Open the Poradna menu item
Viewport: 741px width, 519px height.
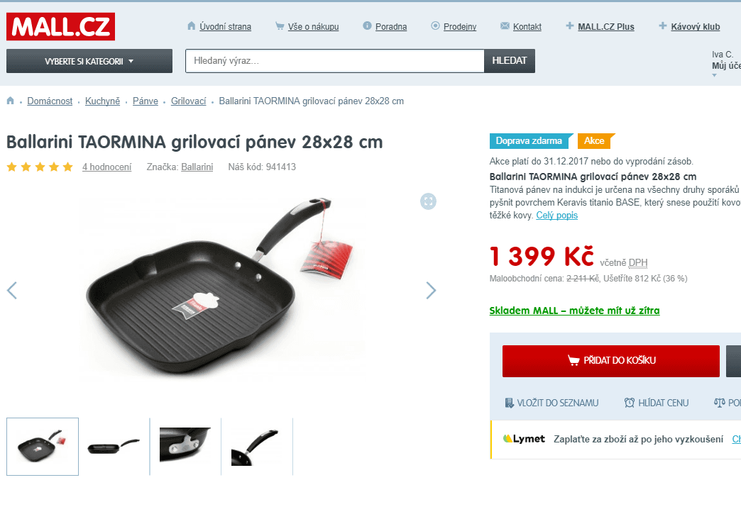[391, 27]
